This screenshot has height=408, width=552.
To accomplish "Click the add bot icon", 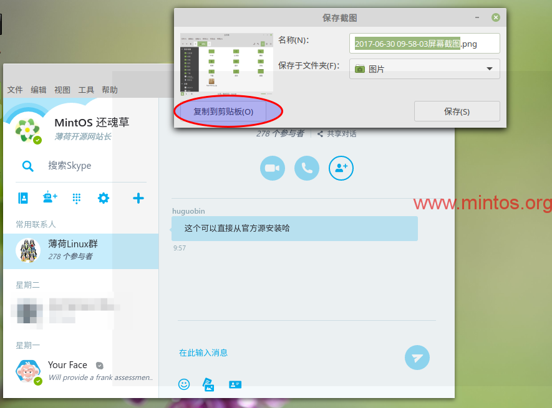I will tap(50, 197).
